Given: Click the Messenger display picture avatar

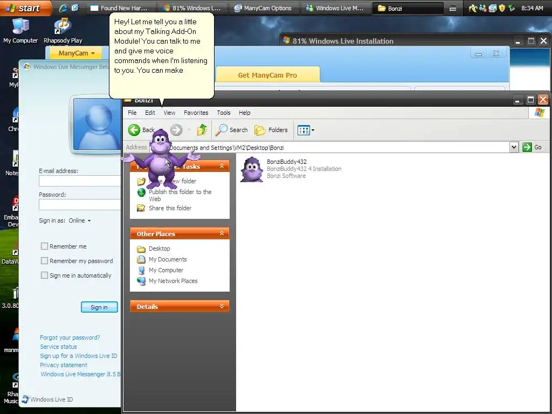Looking at the screenshot, I should [97, 125].
